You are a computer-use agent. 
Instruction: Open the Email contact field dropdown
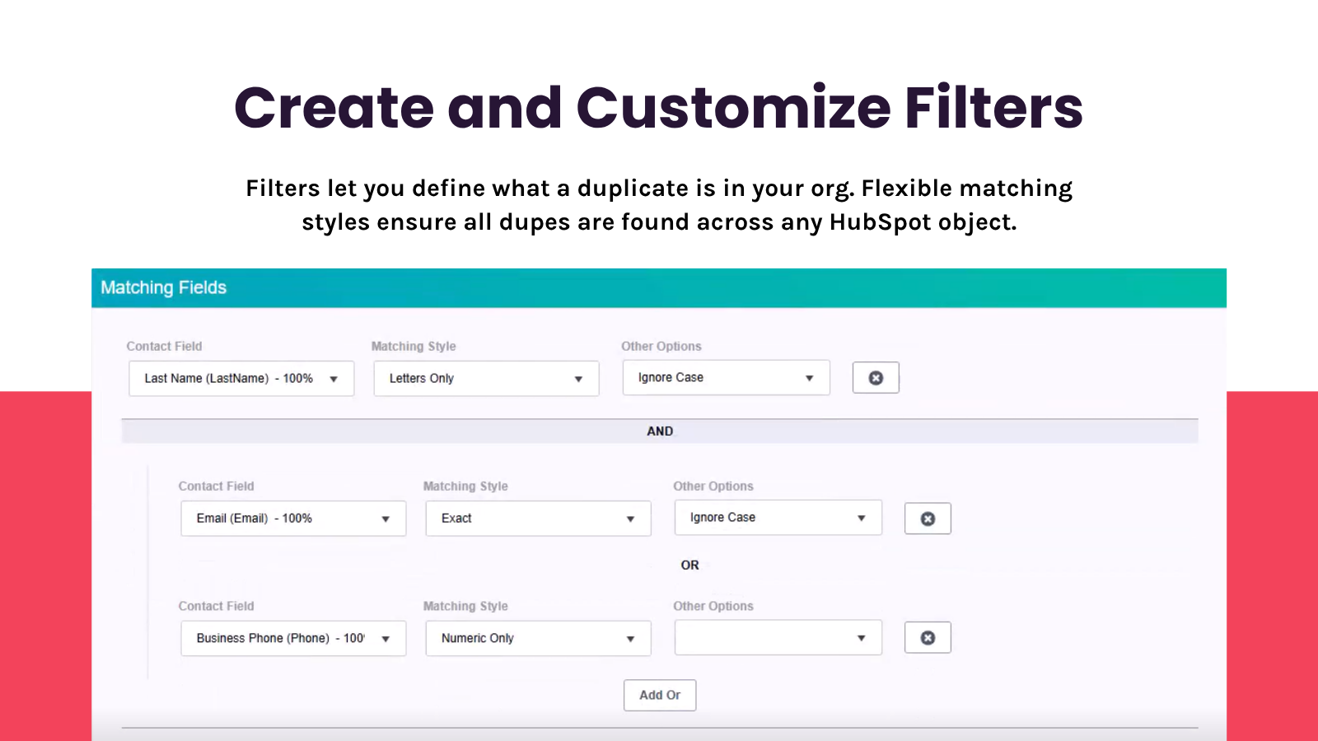pos(293,519)
